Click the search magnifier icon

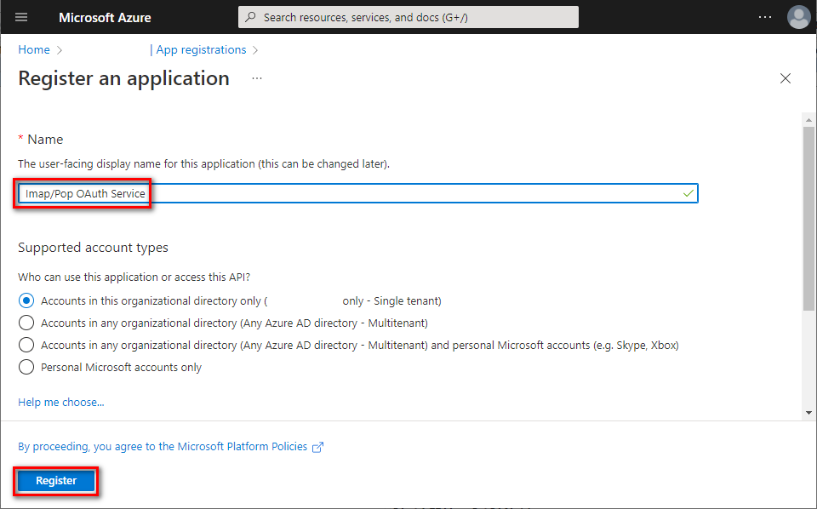250,17
